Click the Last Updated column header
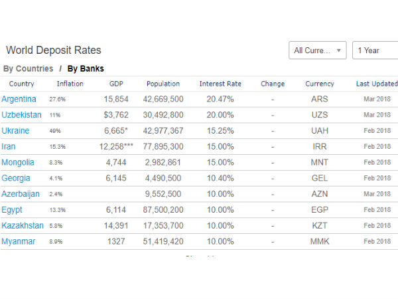This screenshot has height=299, width=398. coord(376,84)
